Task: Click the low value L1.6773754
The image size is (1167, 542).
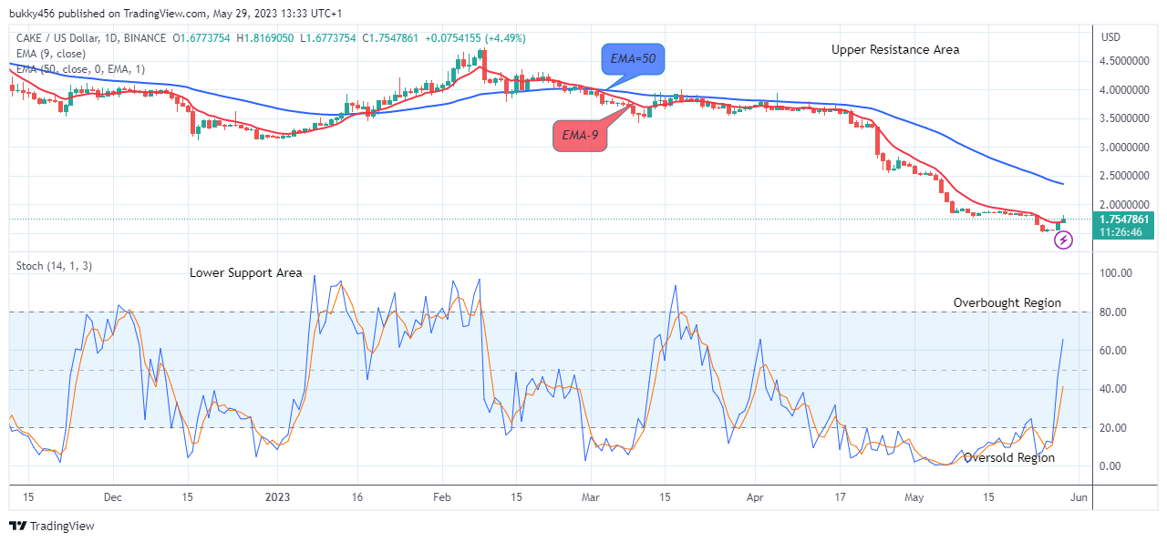Action: tap(328, 38)
